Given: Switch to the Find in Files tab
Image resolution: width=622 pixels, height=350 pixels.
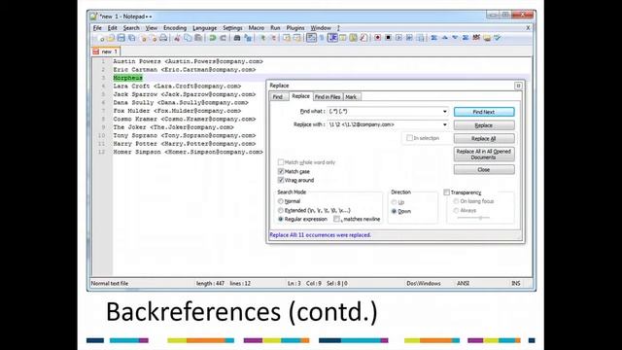Looking at the screenshot, I should click(x=328, y=97).
